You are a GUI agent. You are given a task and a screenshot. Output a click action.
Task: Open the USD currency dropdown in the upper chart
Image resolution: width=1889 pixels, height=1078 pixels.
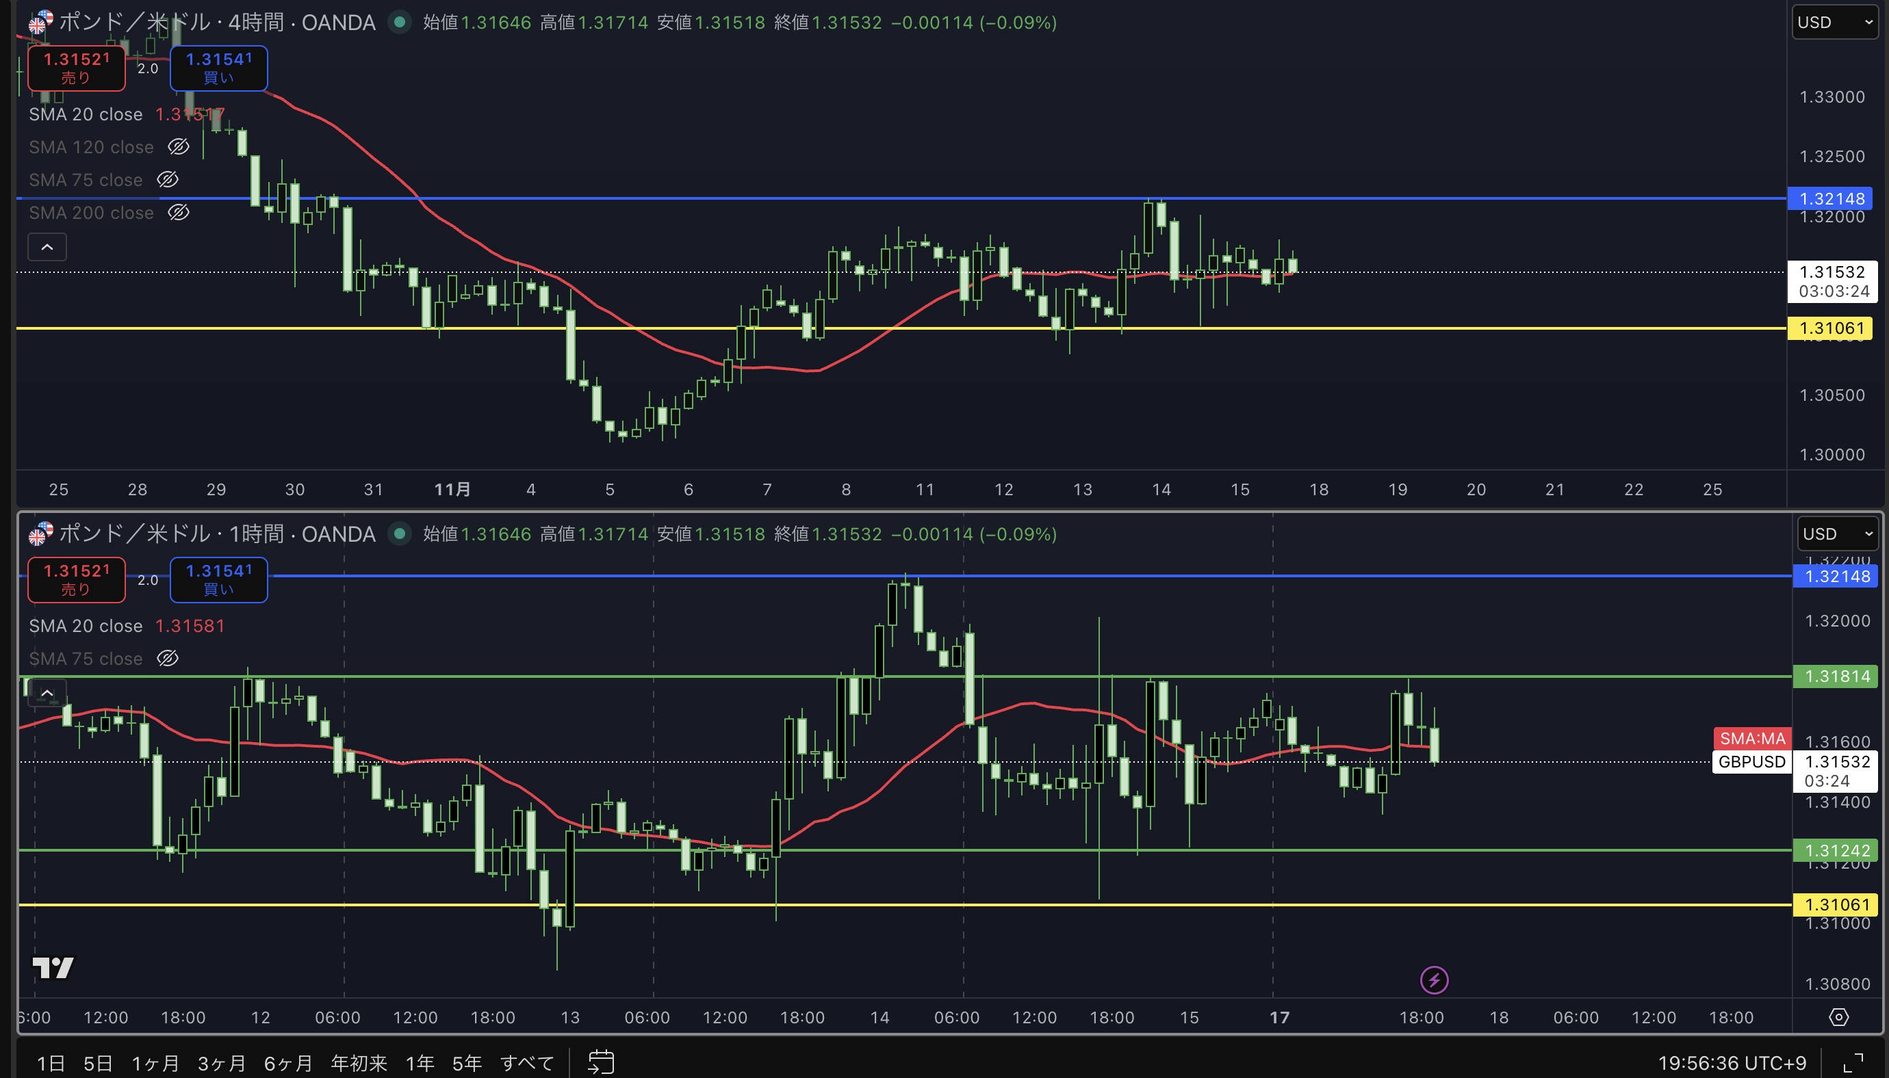tap(1834, 22)
